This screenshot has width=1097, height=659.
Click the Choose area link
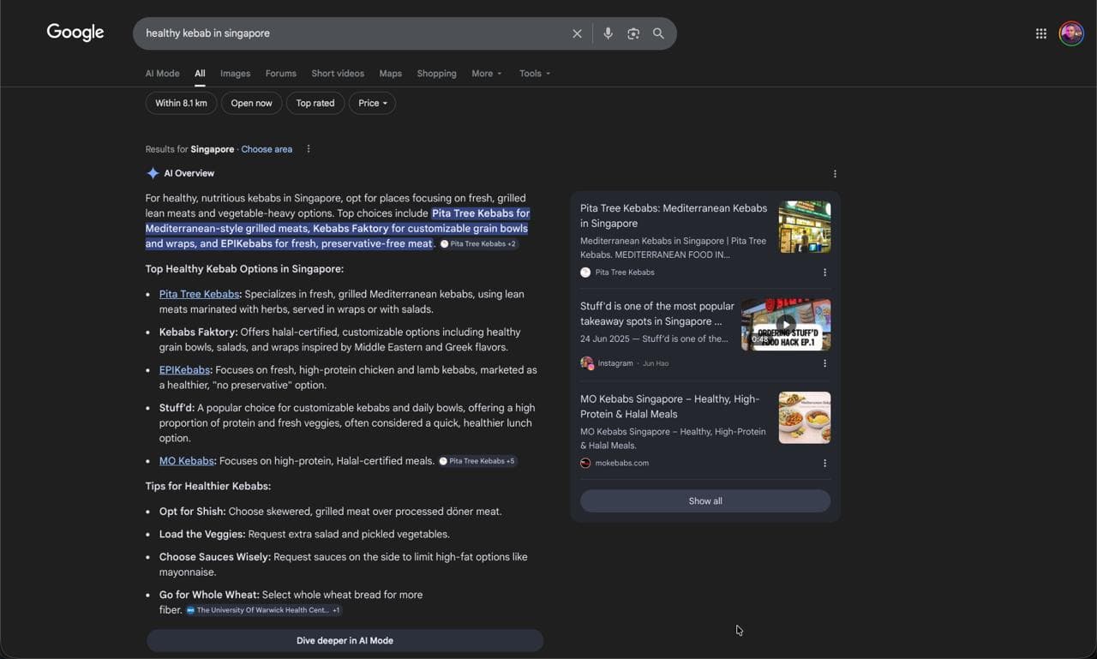click(267, 149)
